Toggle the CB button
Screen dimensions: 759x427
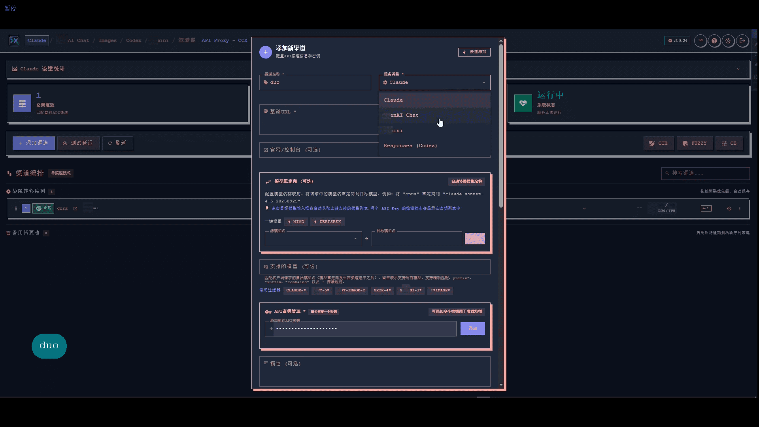[x=729, y=144]
